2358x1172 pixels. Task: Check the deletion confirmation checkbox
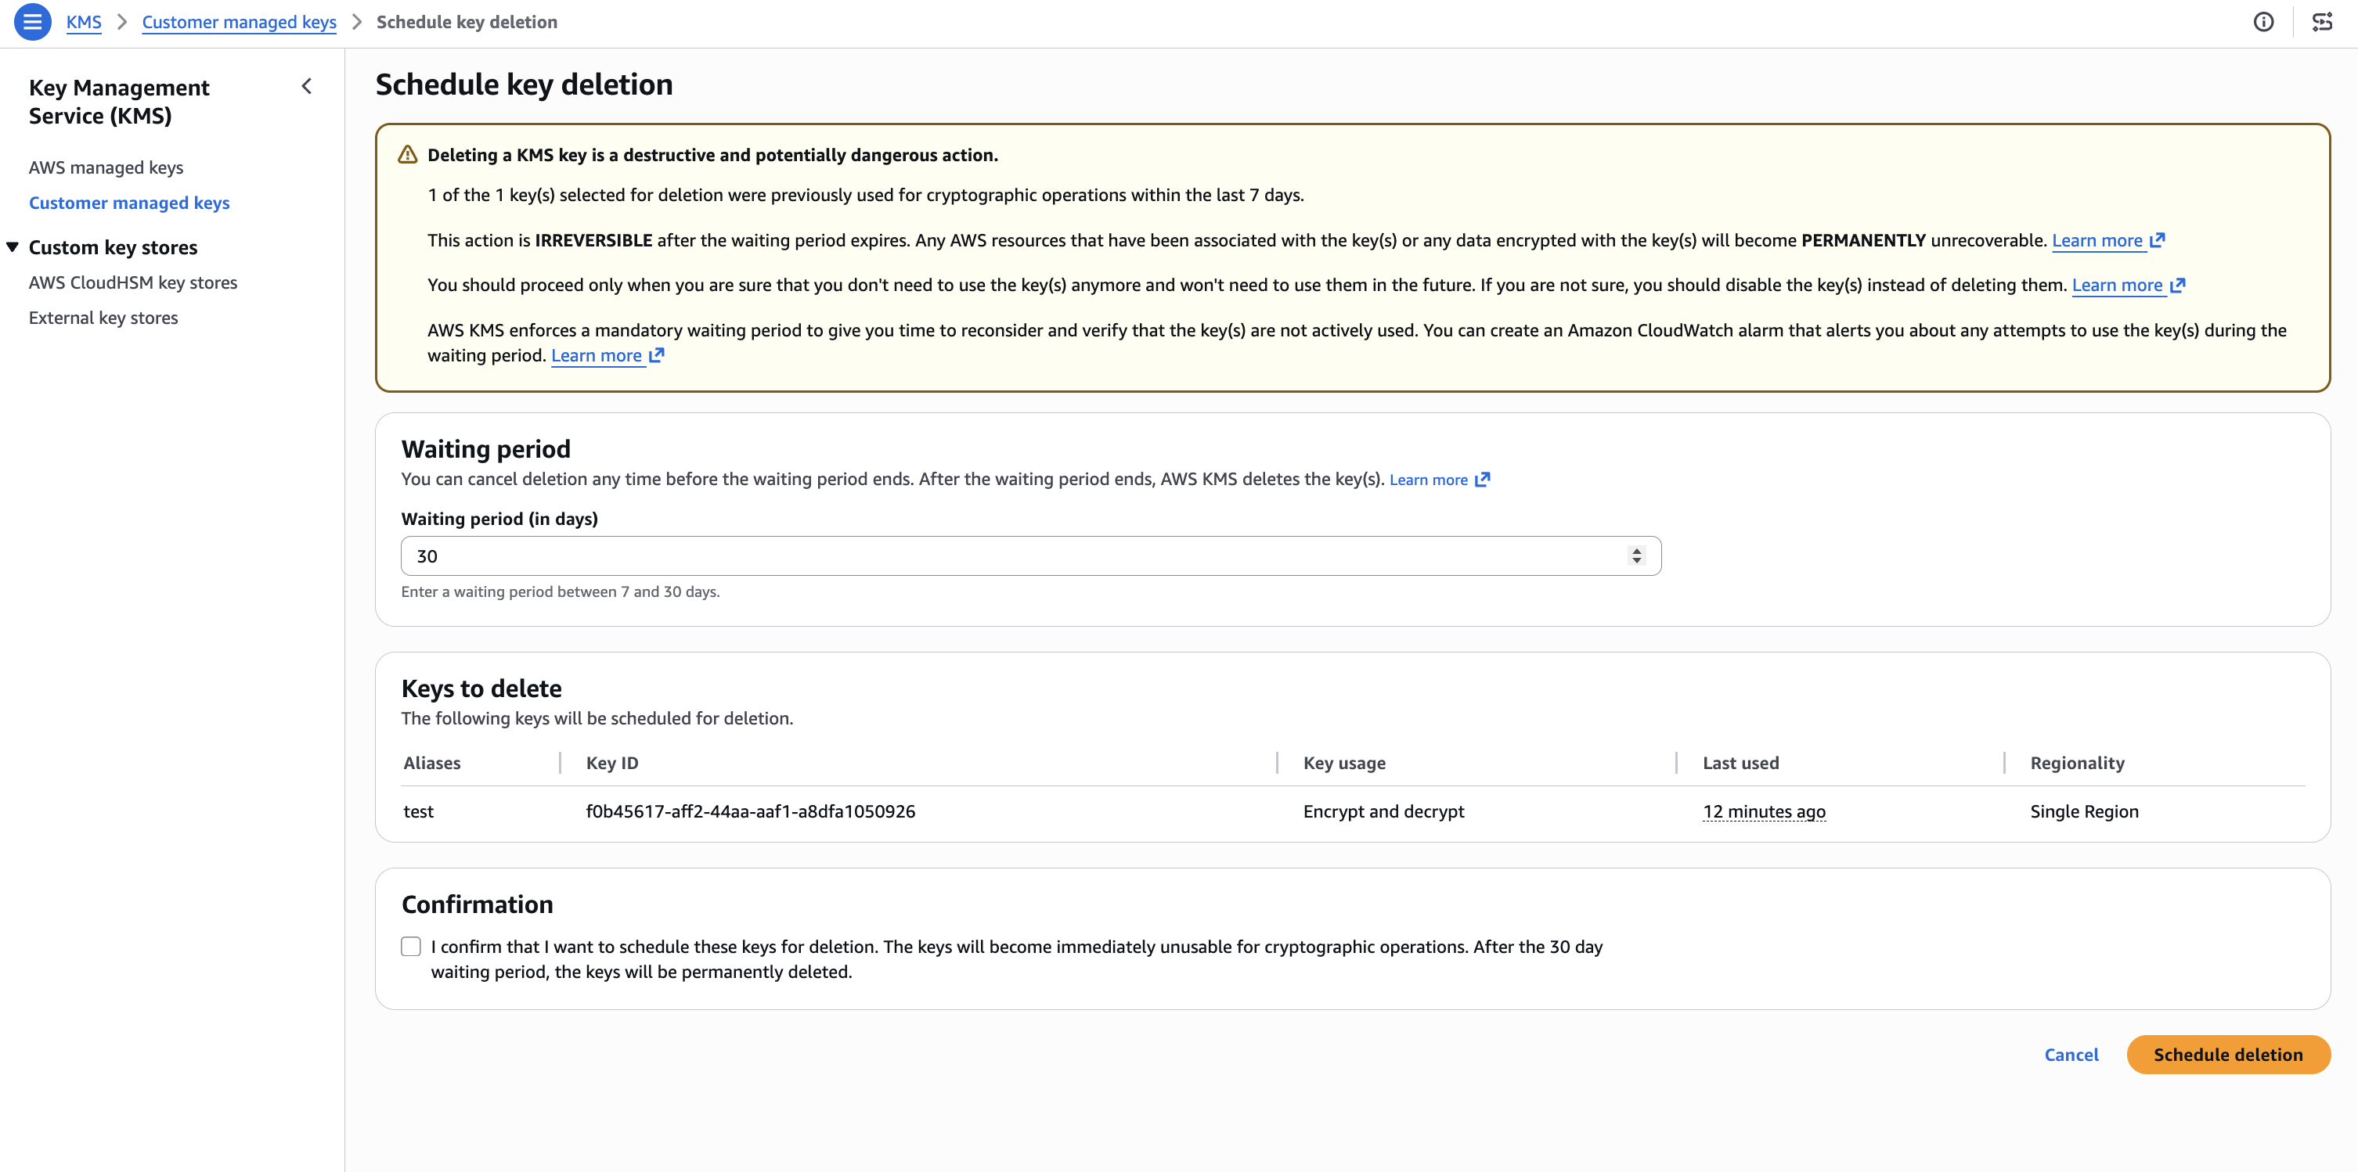(x=411, y=946)
